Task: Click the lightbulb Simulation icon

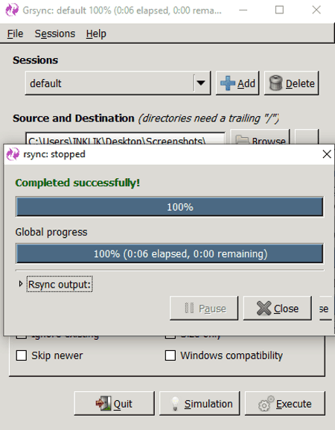Action: (x=175, y=404)
